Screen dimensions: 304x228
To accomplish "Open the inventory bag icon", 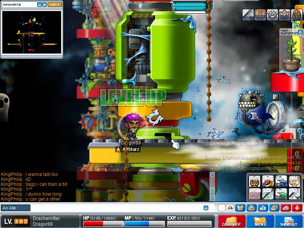I will click(252, 208).
